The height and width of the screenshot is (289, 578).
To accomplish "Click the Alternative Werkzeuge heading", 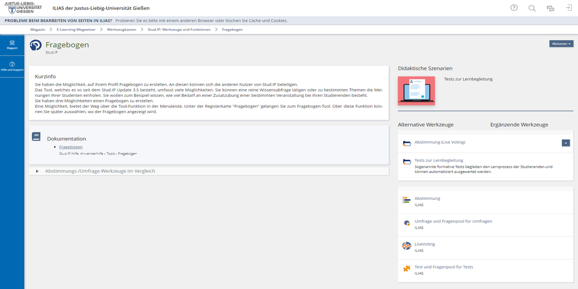I will pos(426,125).
